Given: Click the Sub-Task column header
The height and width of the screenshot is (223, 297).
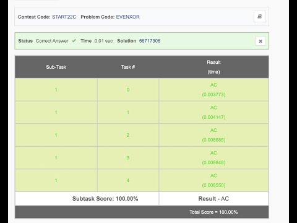Looking at the screenshot, I should click(56, 67).
